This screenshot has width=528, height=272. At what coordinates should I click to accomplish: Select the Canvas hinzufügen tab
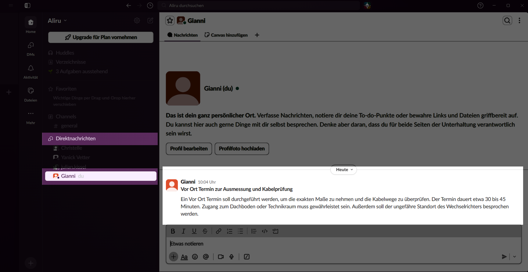[x=226, y=35]
